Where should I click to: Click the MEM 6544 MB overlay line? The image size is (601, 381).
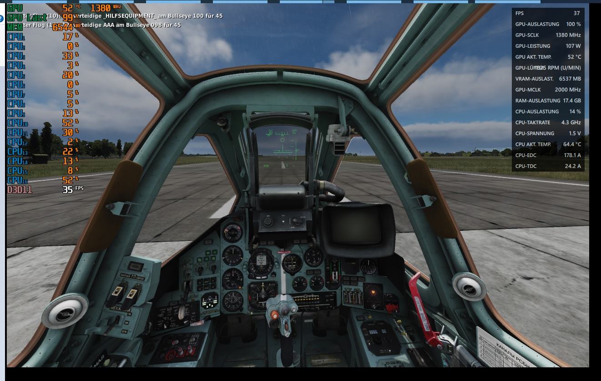(45, 27)
